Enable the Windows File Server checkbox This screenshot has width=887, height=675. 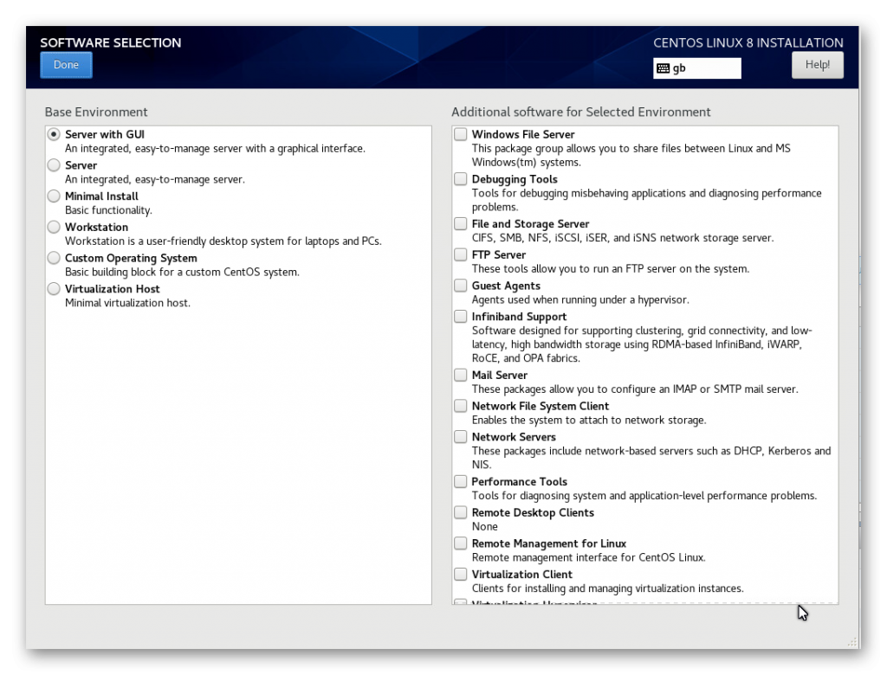click(x=461, y=134)
